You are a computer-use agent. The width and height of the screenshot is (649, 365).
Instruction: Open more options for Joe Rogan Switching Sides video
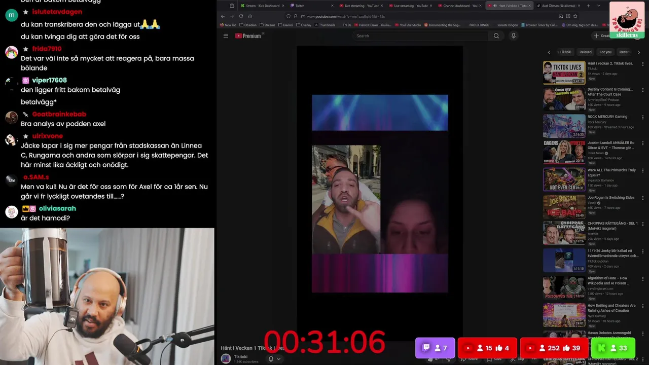(x=643, y=198)
